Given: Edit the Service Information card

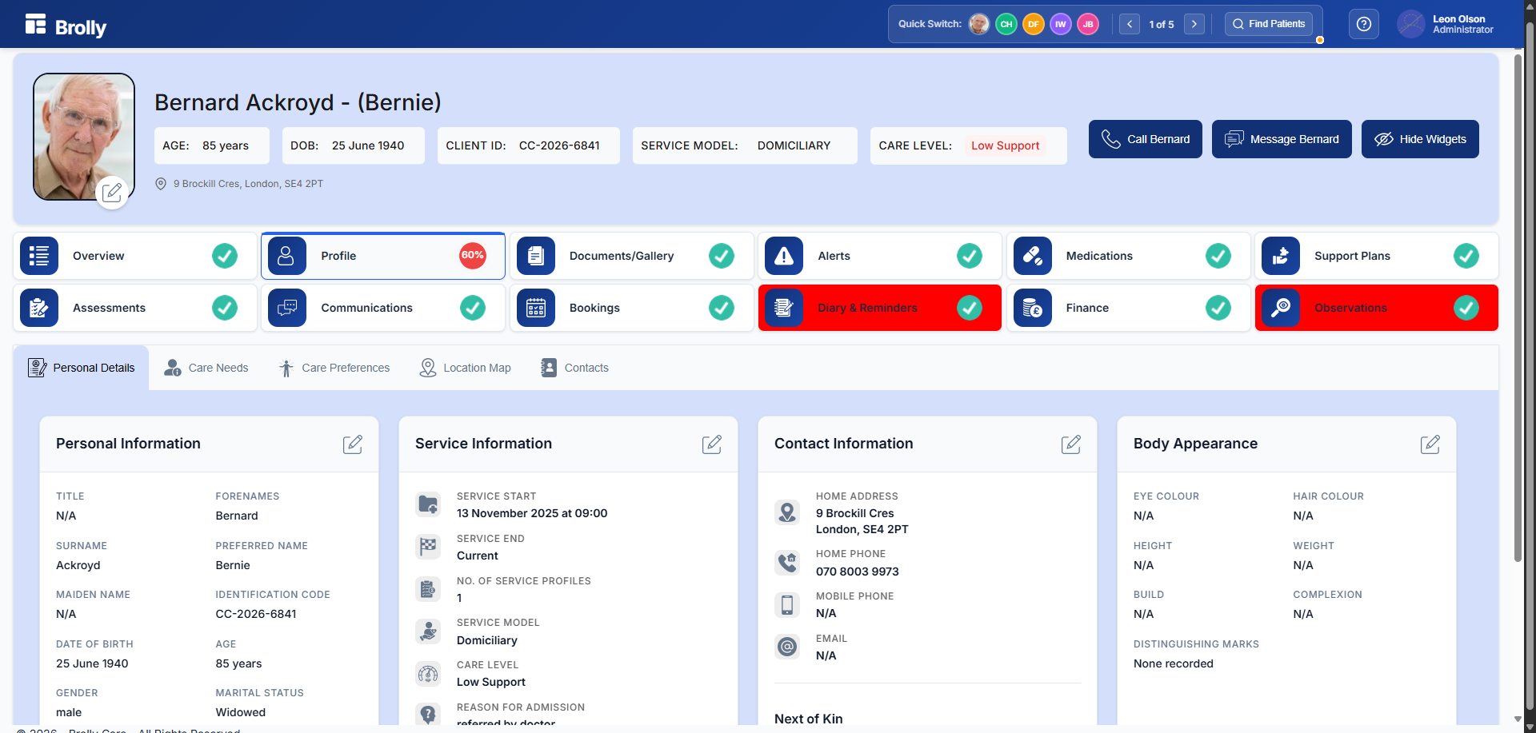Looking at the screenshot, I should point(711,444).
